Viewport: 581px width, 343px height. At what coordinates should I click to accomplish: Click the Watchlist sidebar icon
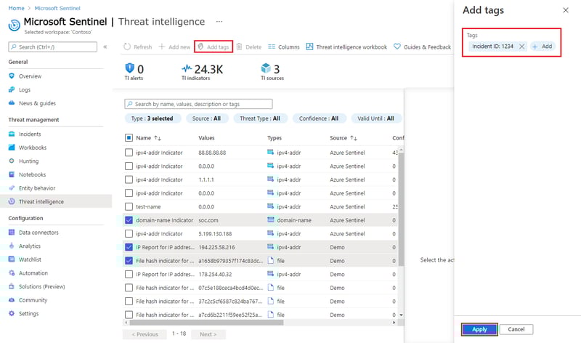(x=12, y=259)
